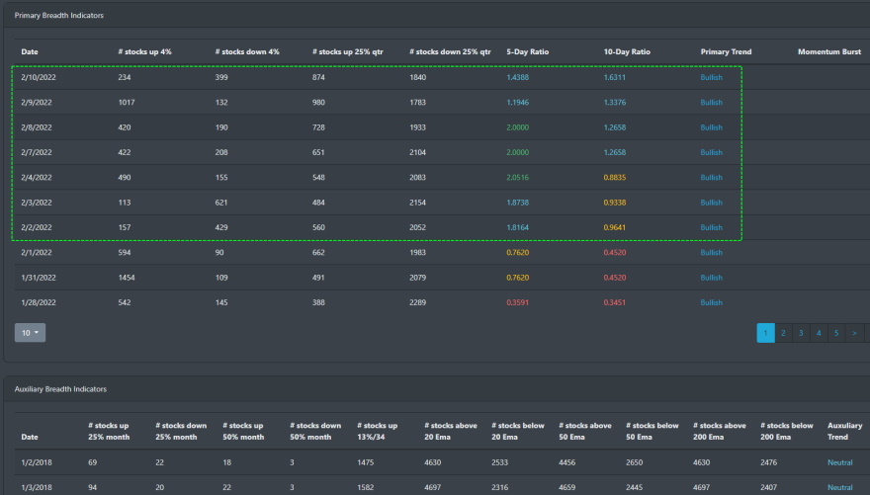
Task: Click the 5-Day Ratio value 0.3591
Action: coord(518,302)
